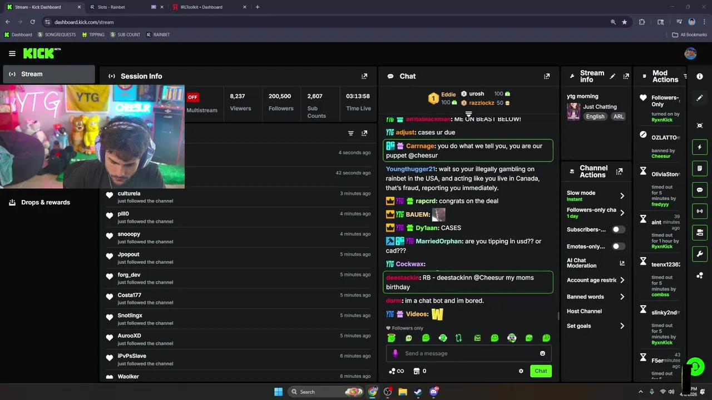
Task: Open the SONGREQUESTS bookmark
Action: tap(56, 34)
